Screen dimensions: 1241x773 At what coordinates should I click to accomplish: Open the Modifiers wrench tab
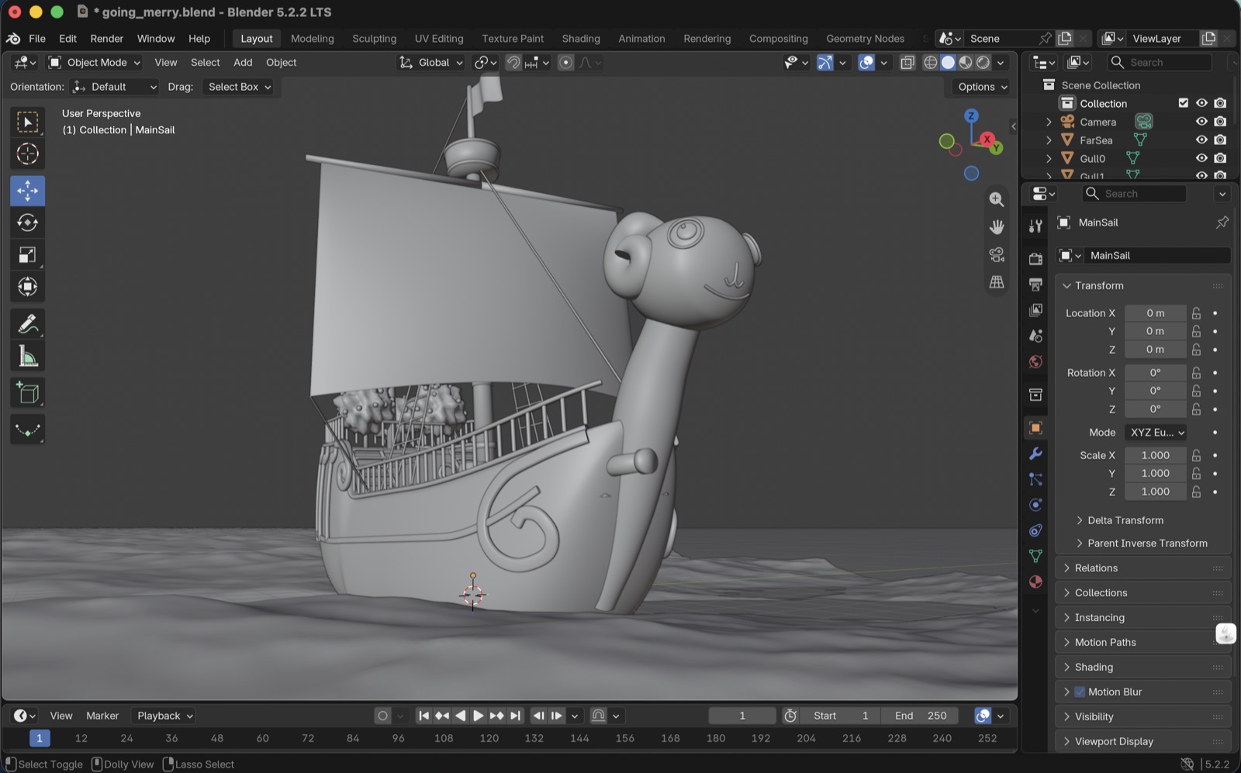pyautogui.click(x=1035, y=454)
